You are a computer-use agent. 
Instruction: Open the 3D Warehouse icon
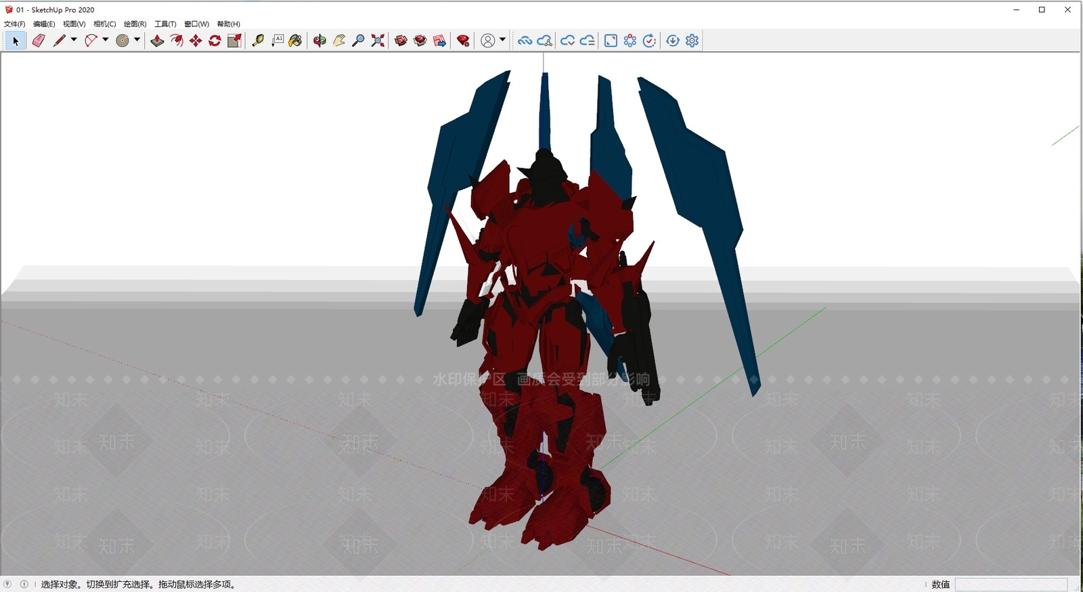(x=401, y=41)
